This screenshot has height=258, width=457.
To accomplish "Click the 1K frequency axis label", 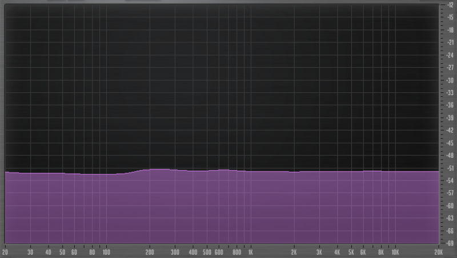I will coord(250,252).
